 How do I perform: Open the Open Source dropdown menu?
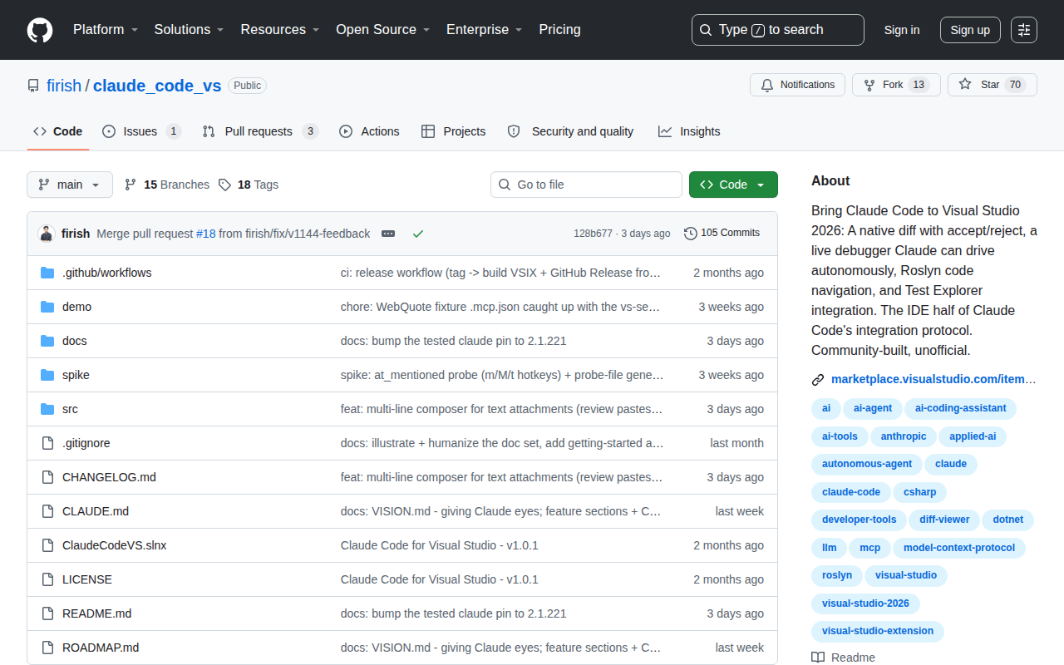[382, 30]
